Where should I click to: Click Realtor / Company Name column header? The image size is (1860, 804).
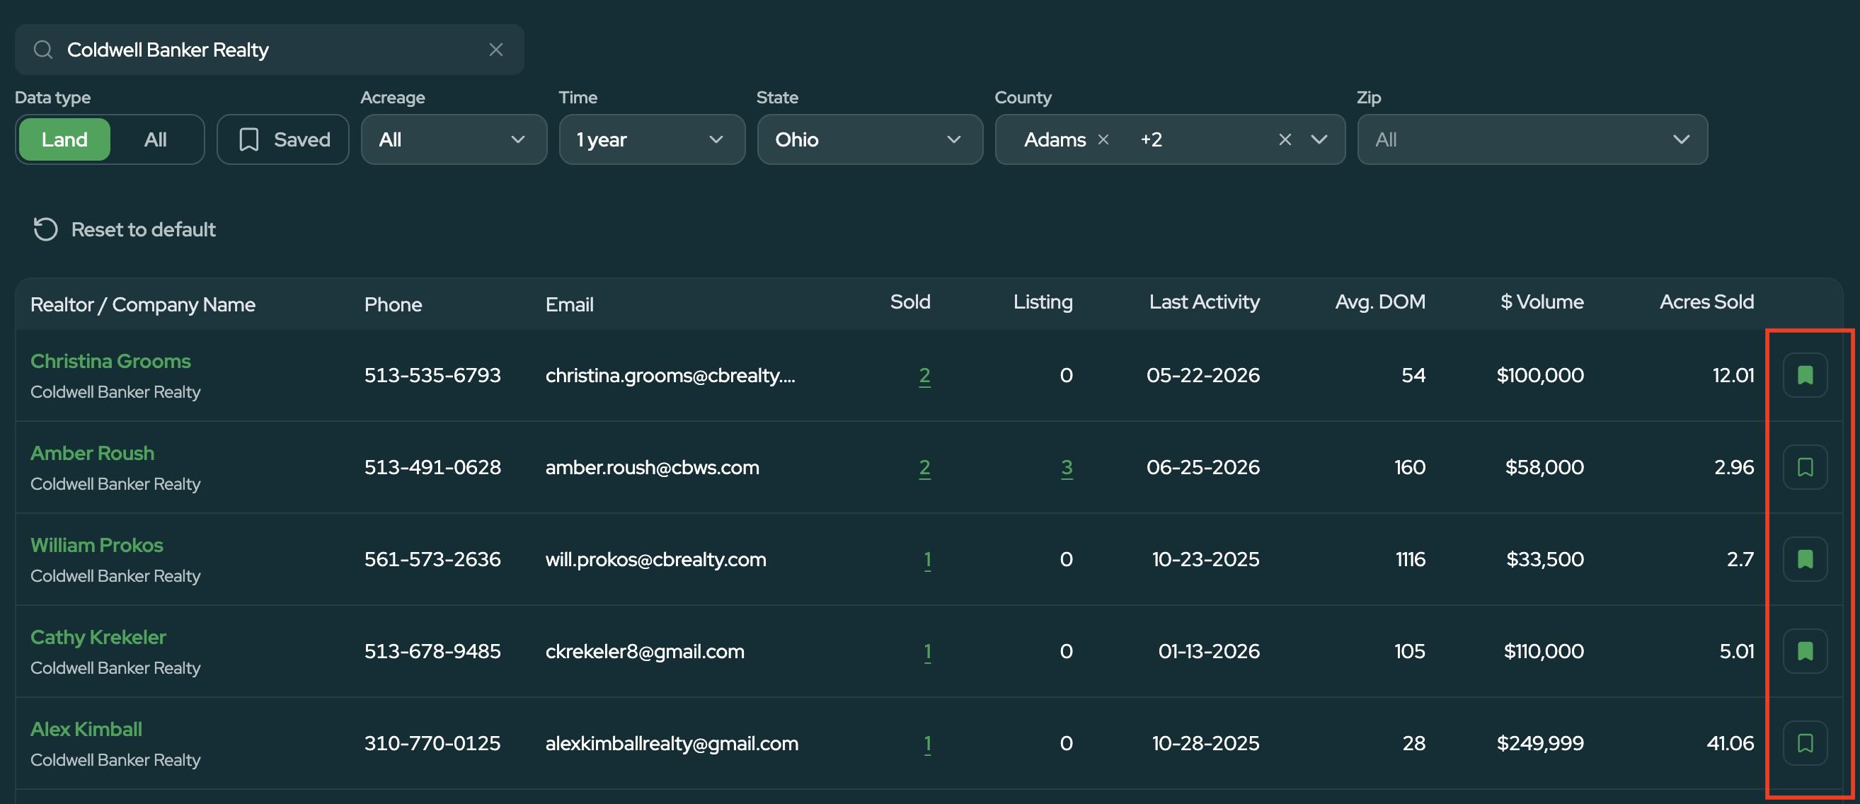pyautogui.click(x=143, y=304)
